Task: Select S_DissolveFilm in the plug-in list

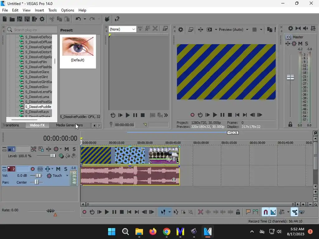Action: [x=36, y=62]
